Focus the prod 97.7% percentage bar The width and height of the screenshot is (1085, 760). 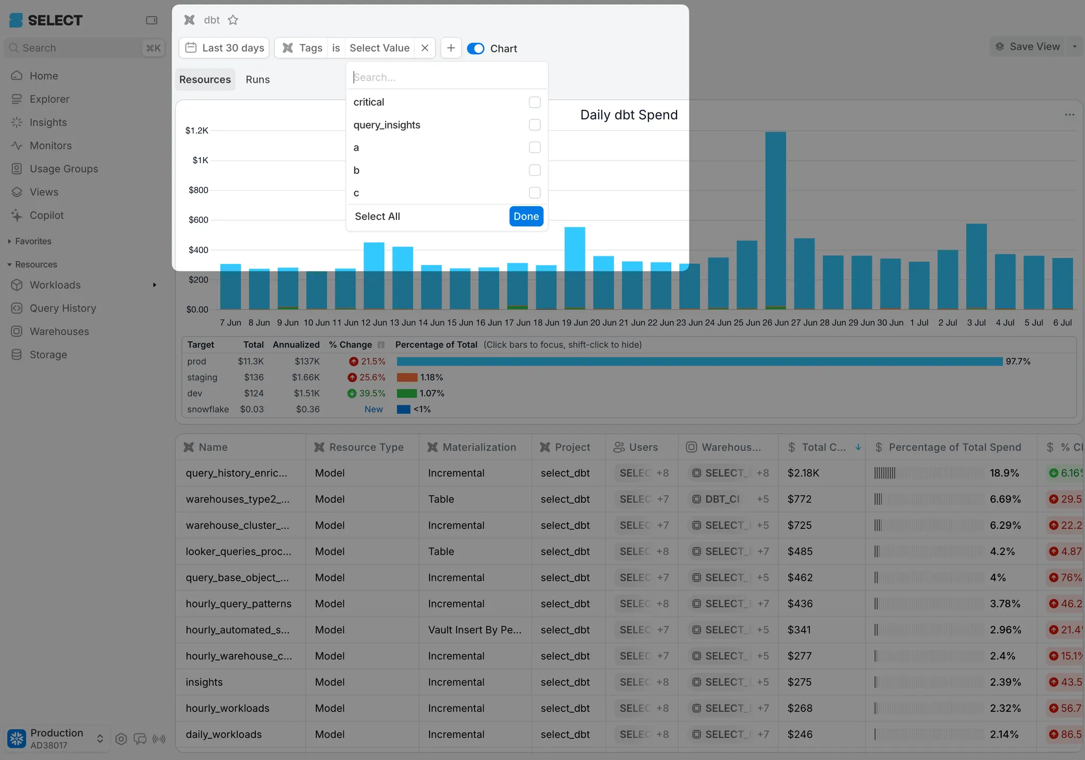click(699, 361)
